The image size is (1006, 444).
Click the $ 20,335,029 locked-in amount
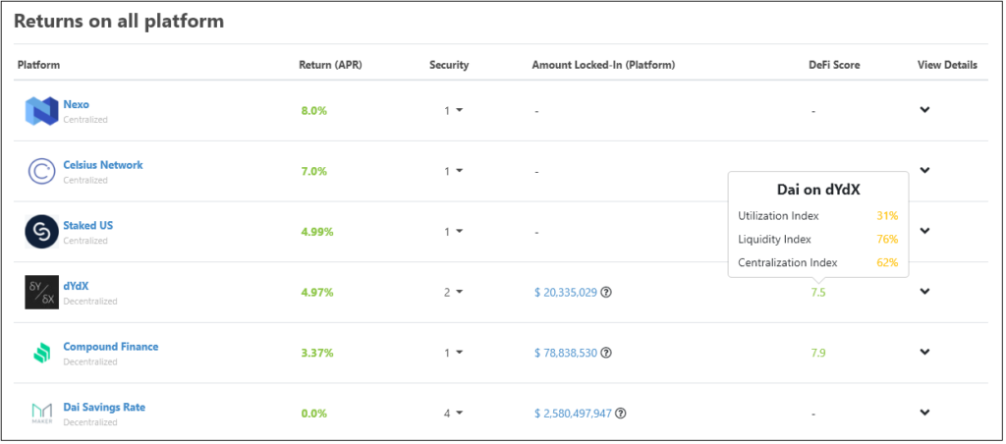click(x=565, y=293)
